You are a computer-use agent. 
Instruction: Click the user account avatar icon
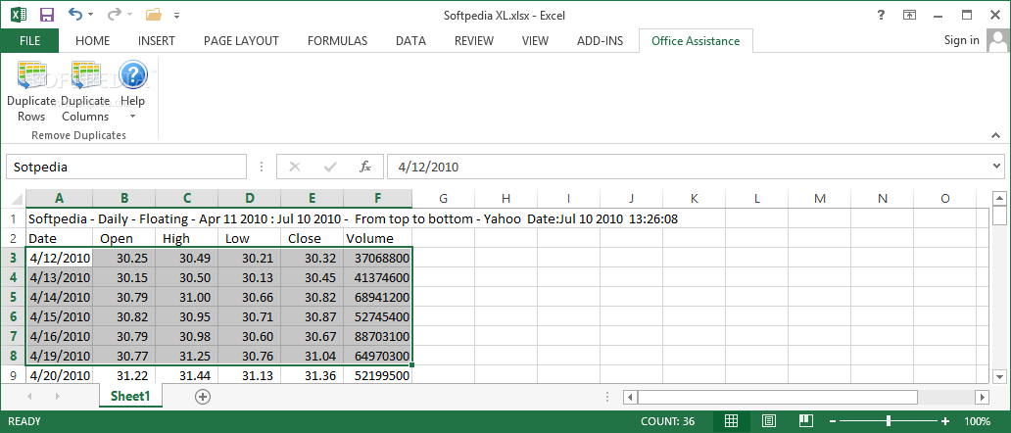[997, 42]
